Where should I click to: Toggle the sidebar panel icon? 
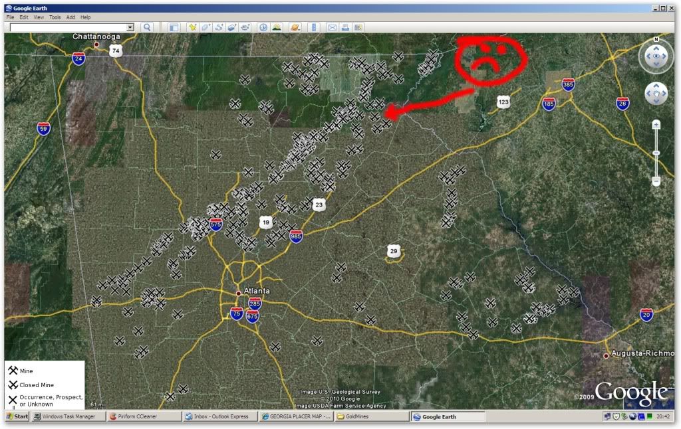174,27
